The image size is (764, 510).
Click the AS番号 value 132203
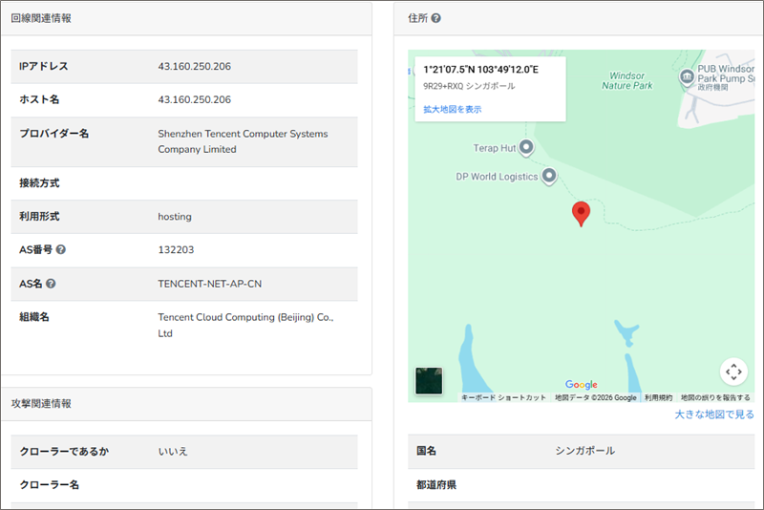[x=175, y=250]
